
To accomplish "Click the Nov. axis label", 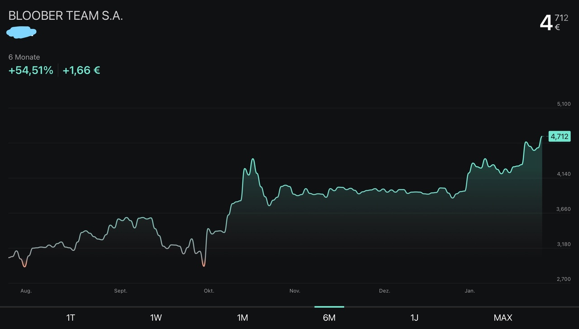I will click(295, 291).
